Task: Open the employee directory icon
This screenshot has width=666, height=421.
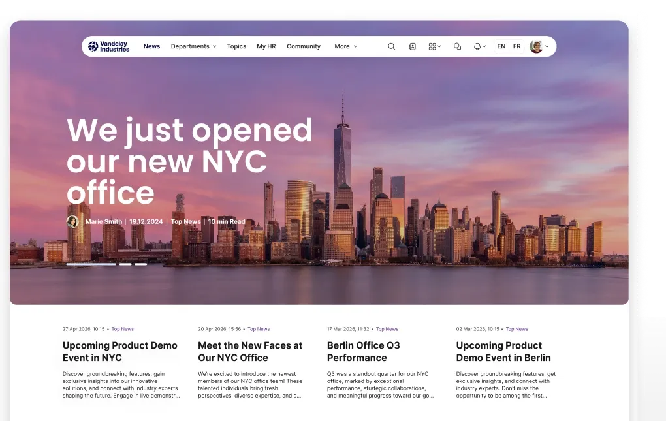Action: tap(413, 46)
